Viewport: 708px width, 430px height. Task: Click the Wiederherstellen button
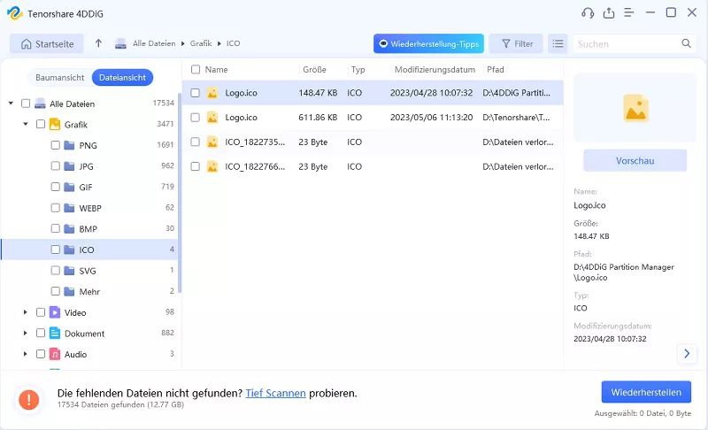click(x=646, y=392)
